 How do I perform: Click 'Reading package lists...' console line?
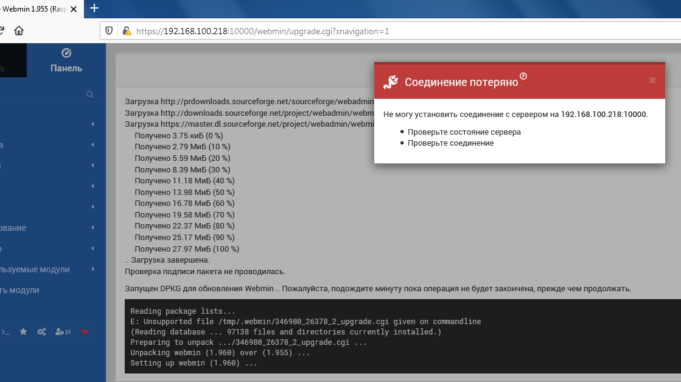183,311
